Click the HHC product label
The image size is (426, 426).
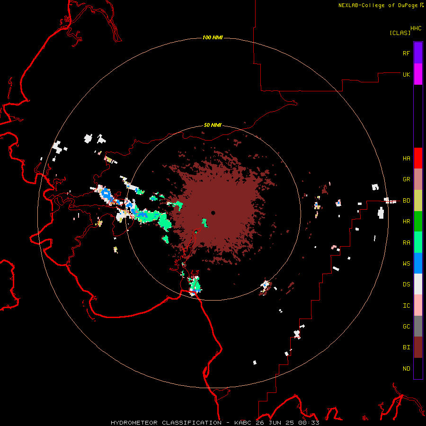click(416, 28)
